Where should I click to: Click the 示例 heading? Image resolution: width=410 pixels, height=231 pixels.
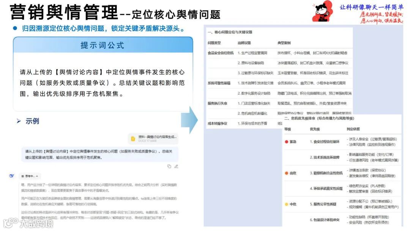(x=32, y=121)
